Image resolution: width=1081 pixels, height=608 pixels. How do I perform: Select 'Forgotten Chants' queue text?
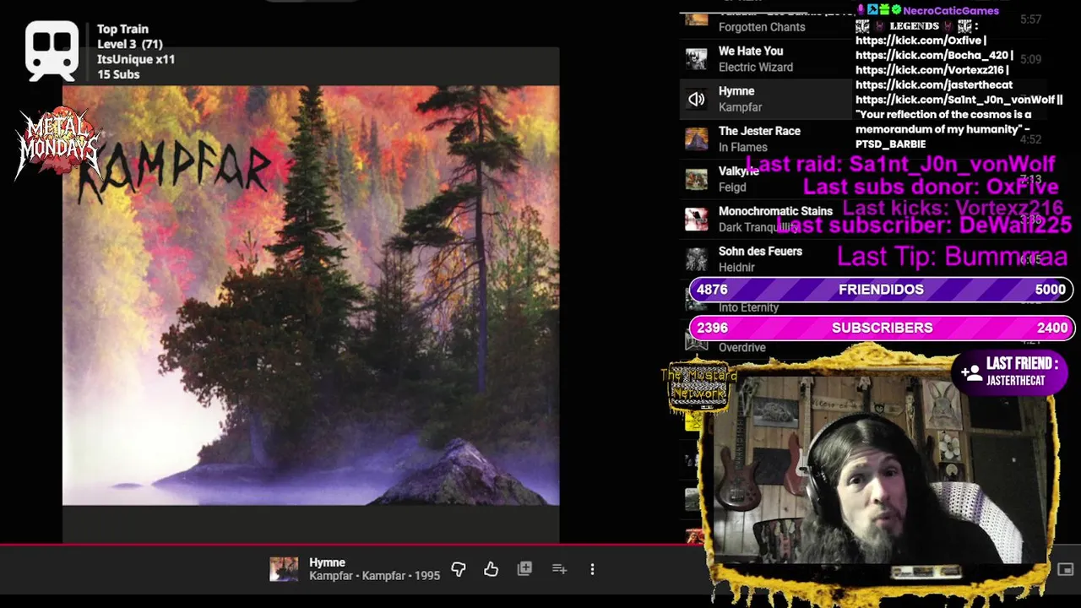(762, 27)
